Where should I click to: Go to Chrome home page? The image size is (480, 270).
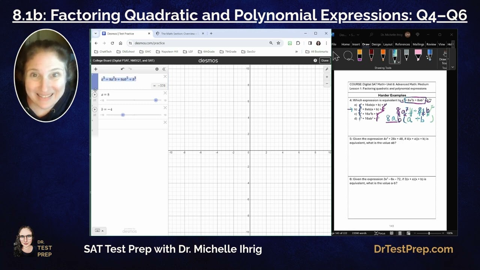point(120,43)
